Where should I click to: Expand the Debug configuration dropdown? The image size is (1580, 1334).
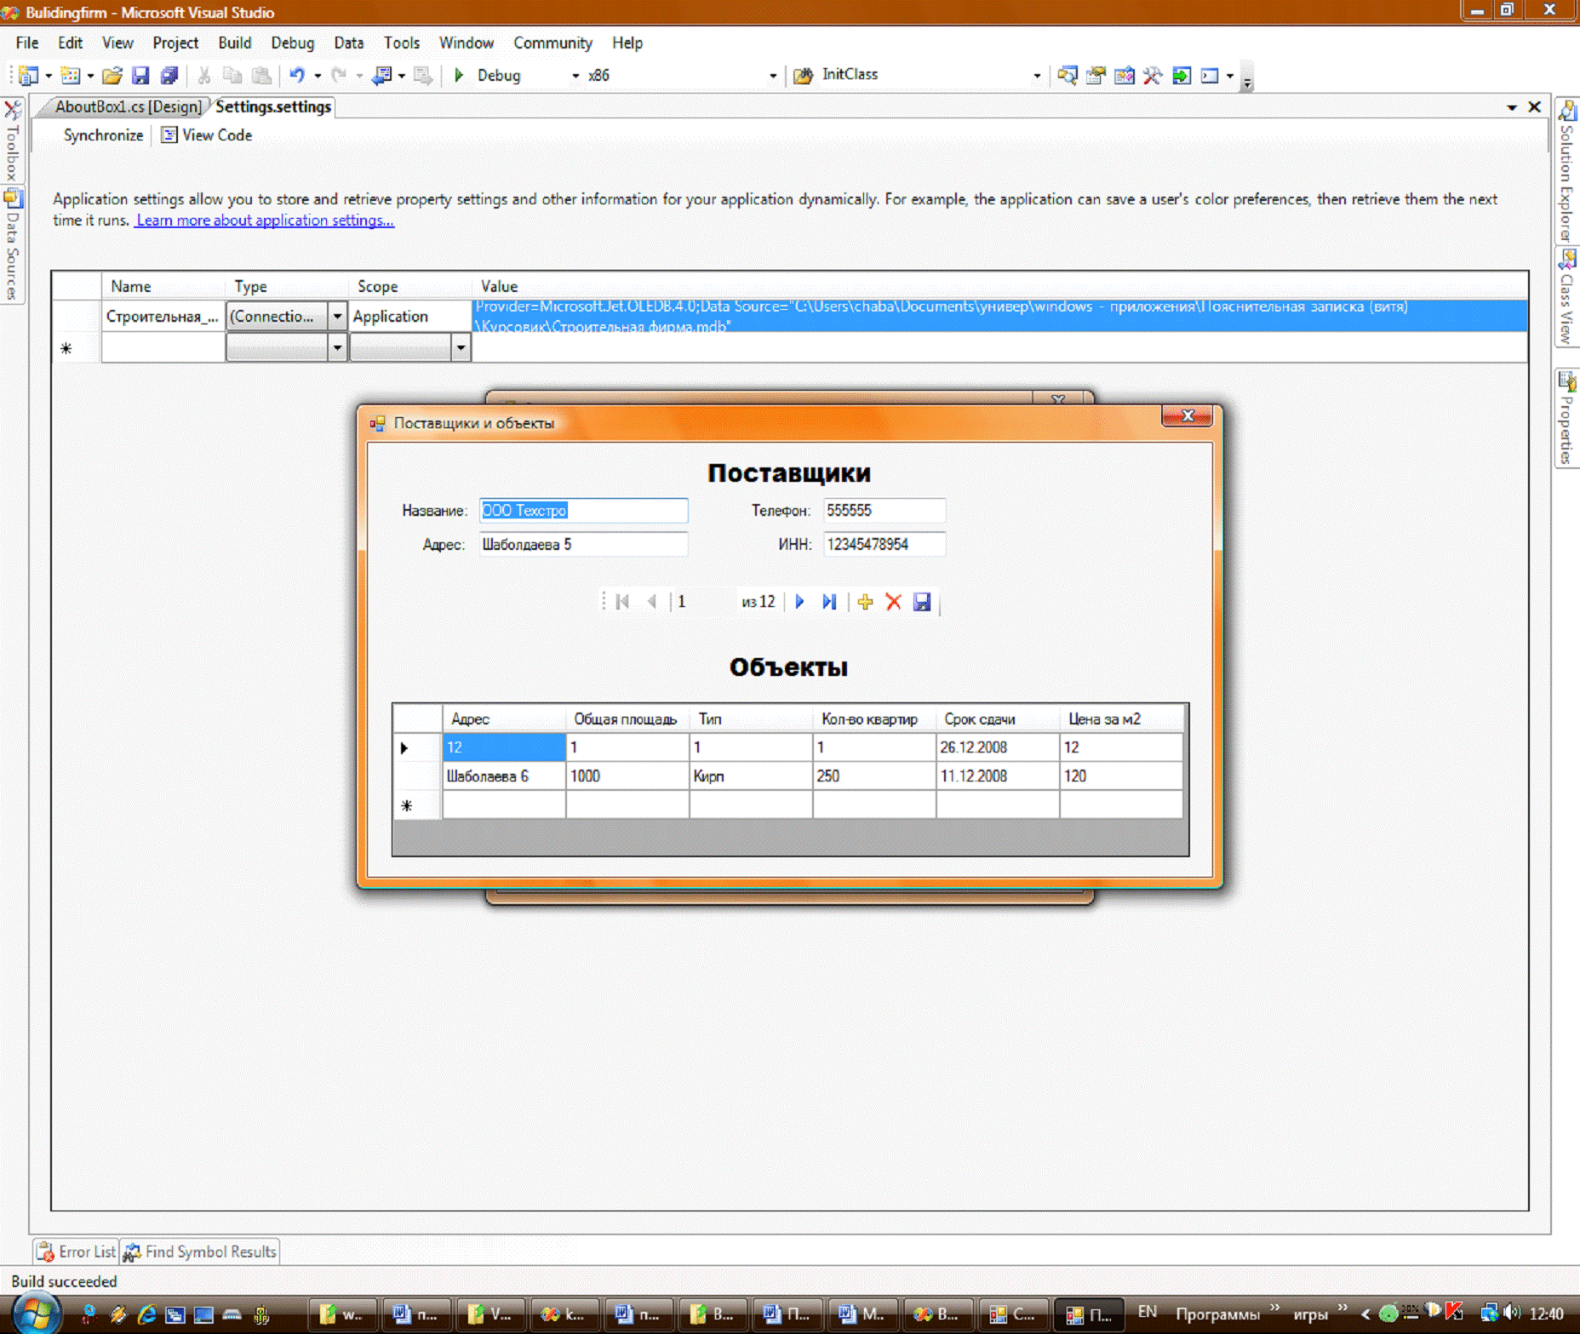575,76
